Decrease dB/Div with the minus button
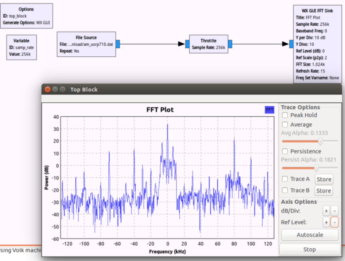Screen dimensions: 345x261 (x=334, y=211)
